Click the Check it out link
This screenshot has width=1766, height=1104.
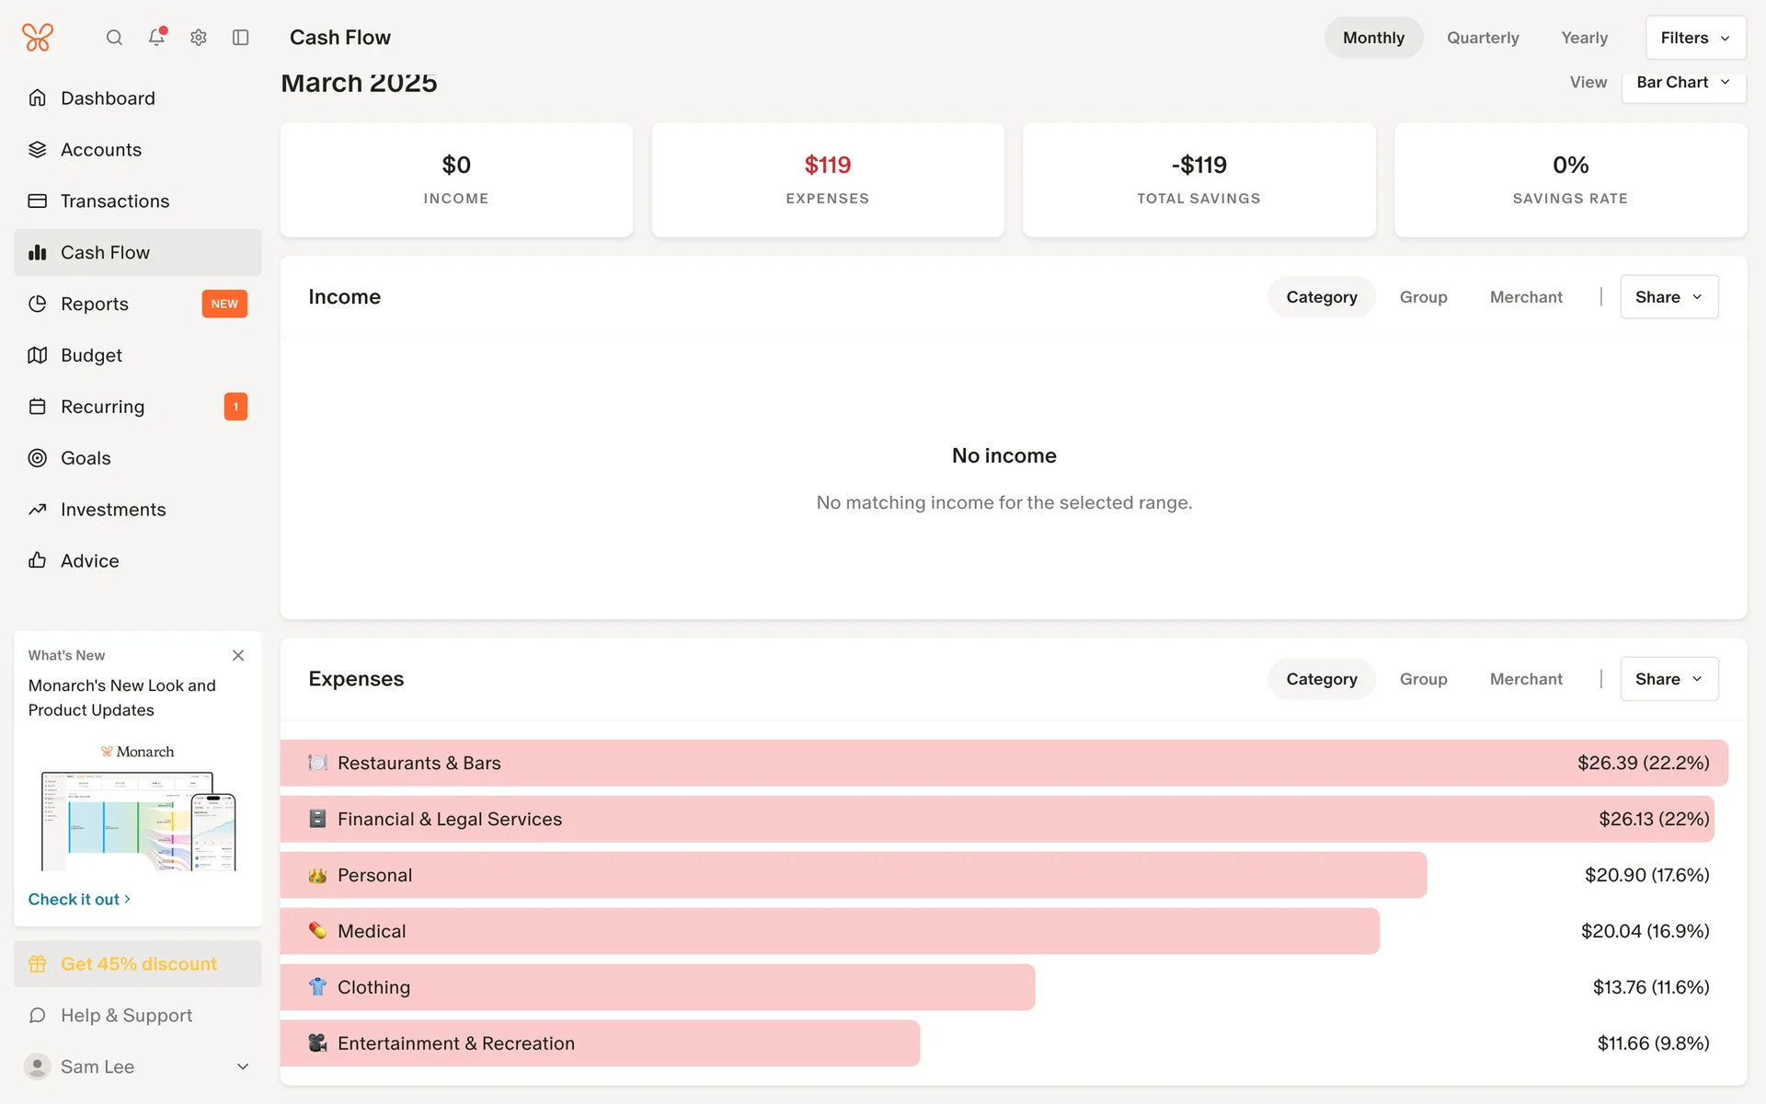(79, 900)
